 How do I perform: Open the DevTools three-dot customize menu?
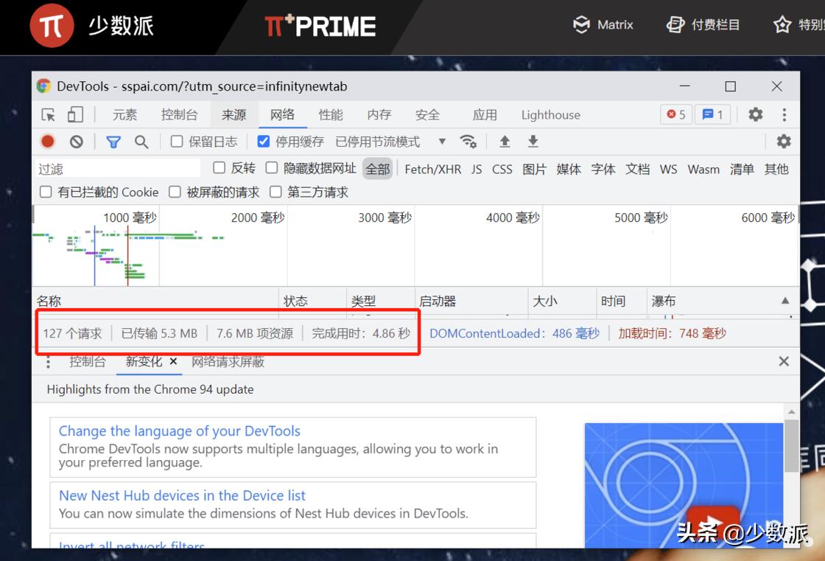click(x=783, y=114)
